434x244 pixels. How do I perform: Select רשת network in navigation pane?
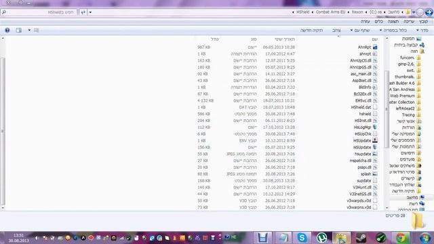click(417, 203)
